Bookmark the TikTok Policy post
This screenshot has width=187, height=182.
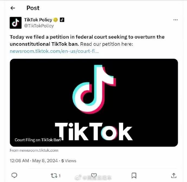click(134, 175)
